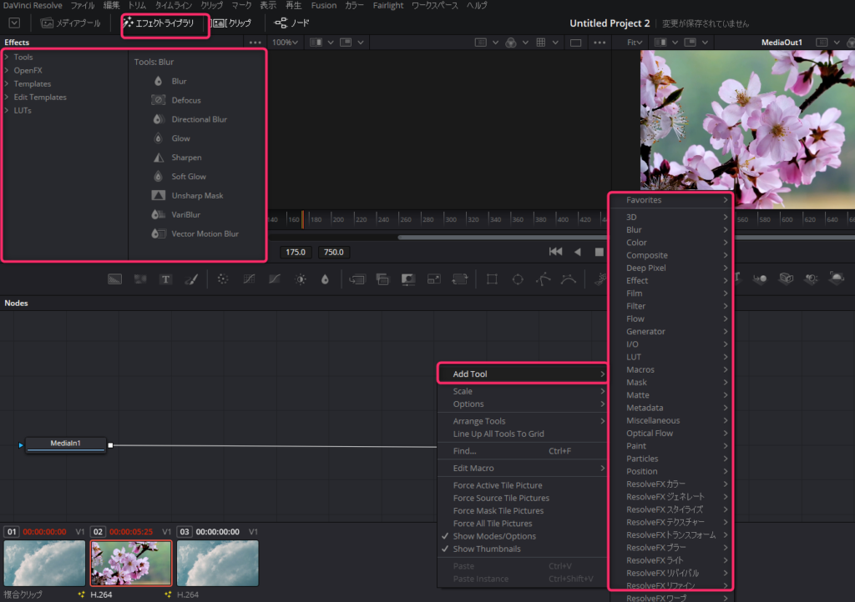Open the ワークスペース menu

click(434, 6)
